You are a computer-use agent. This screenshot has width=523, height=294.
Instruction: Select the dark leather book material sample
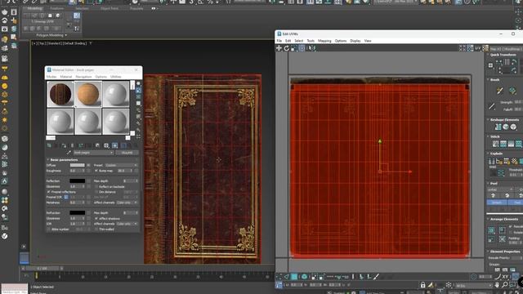pos(60,94)
